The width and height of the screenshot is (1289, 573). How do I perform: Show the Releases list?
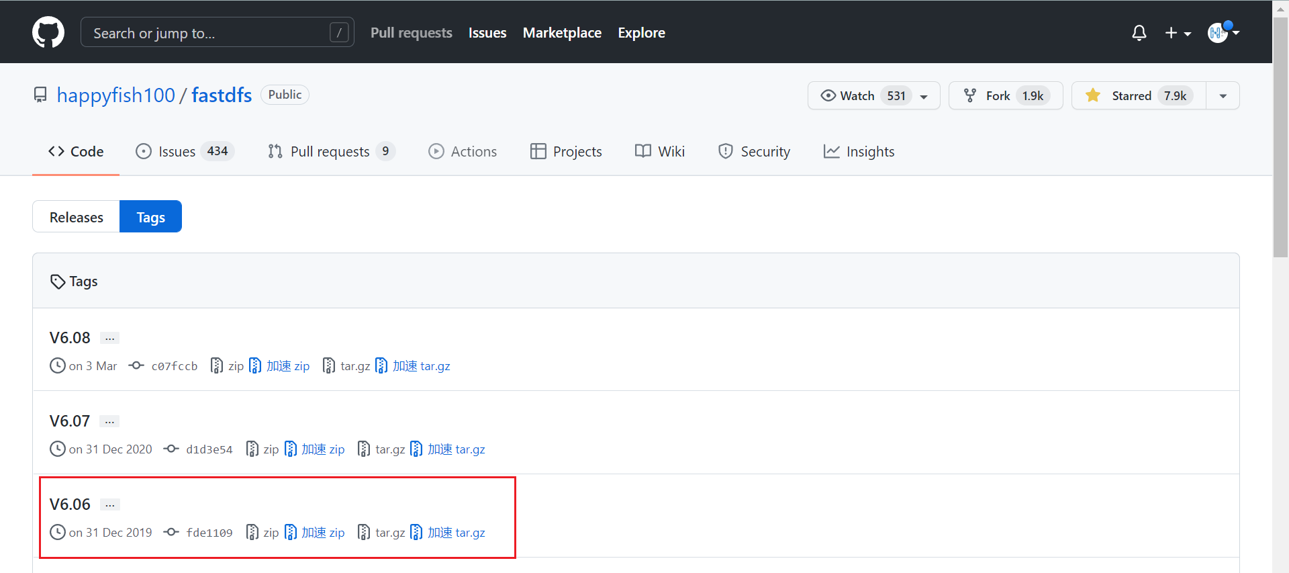[76, 217]
